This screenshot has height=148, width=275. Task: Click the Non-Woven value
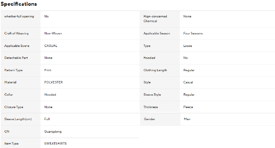[53, 33]
